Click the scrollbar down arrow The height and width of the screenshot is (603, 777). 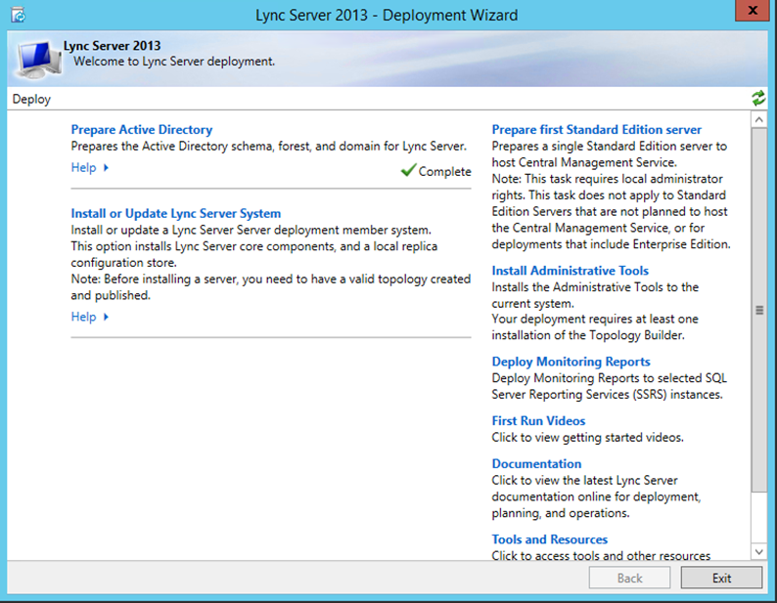tap(758, 551)
